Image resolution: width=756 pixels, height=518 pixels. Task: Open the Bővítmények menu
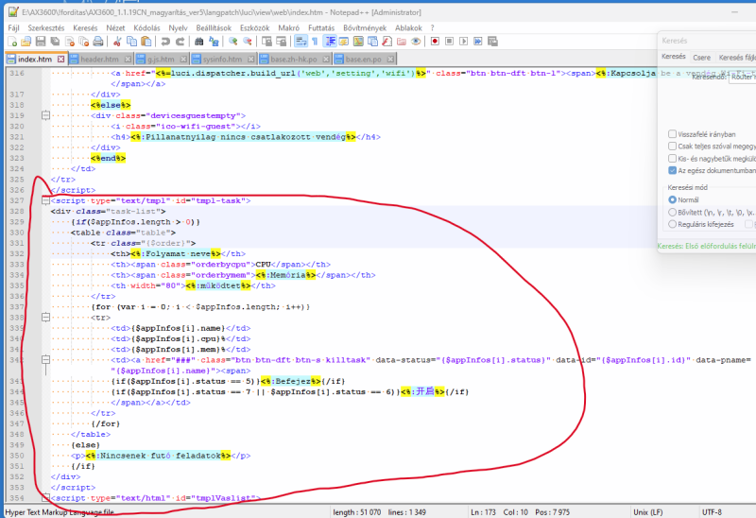365,28
